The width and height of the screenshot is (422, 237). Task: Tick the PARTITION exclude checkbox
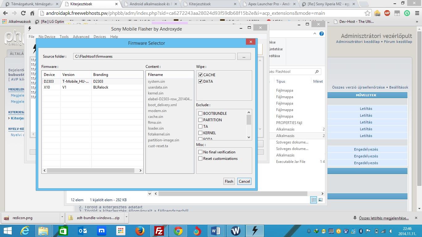[200, 120]
